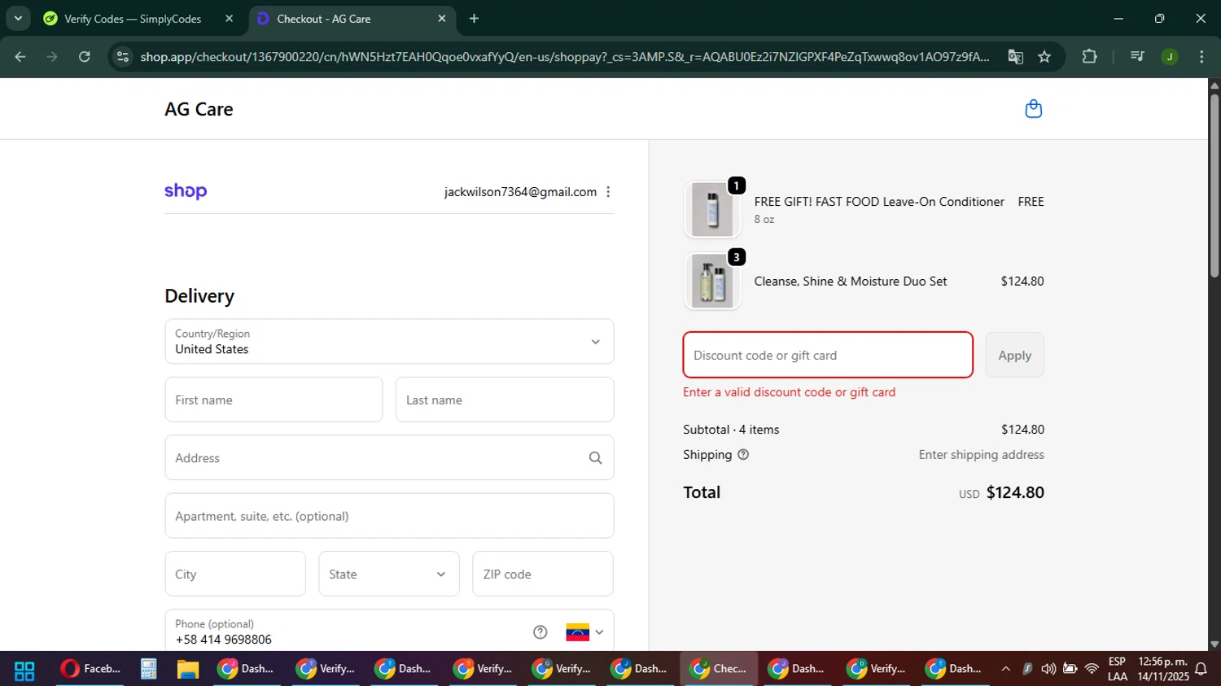Open the State dropdown
This screenshot has width=1221, height=686.
pyautogui.click(x=389, y=574)
